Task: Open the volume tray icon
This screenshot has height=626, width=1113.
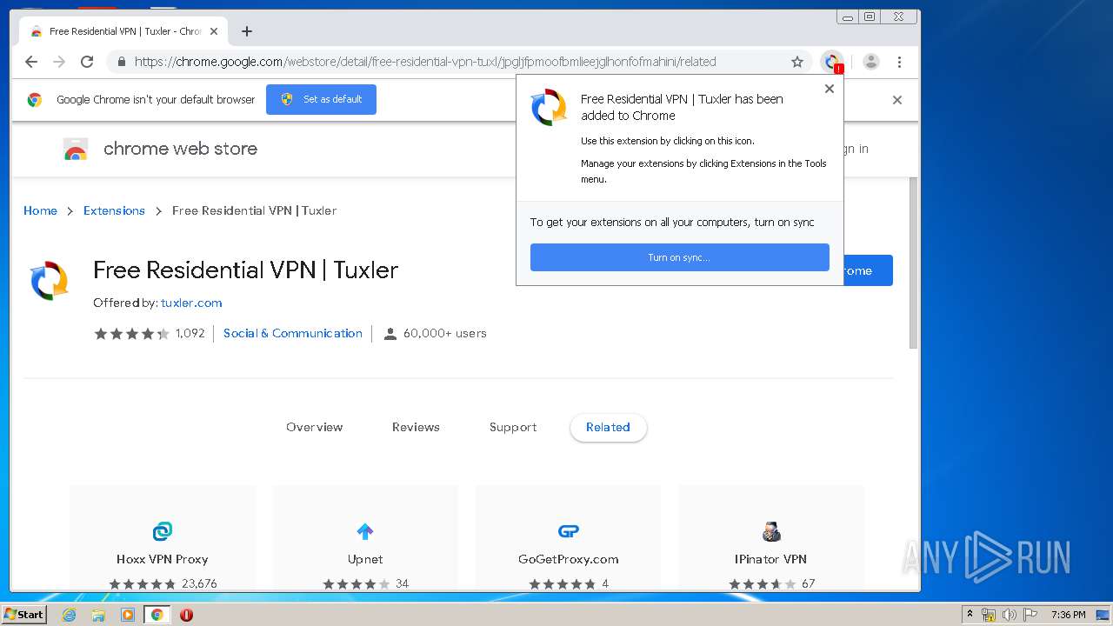Action: (x=1010, y=615)
